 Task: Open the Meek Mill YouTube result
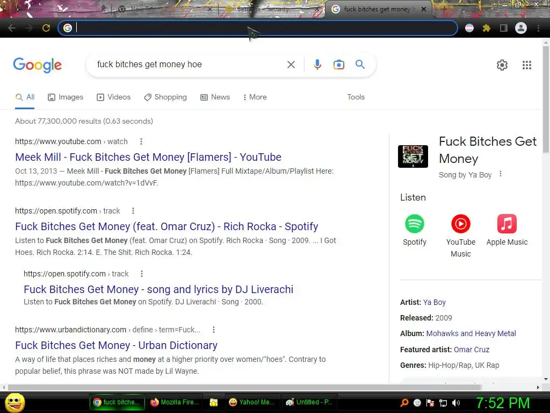[x=148, y=157]
